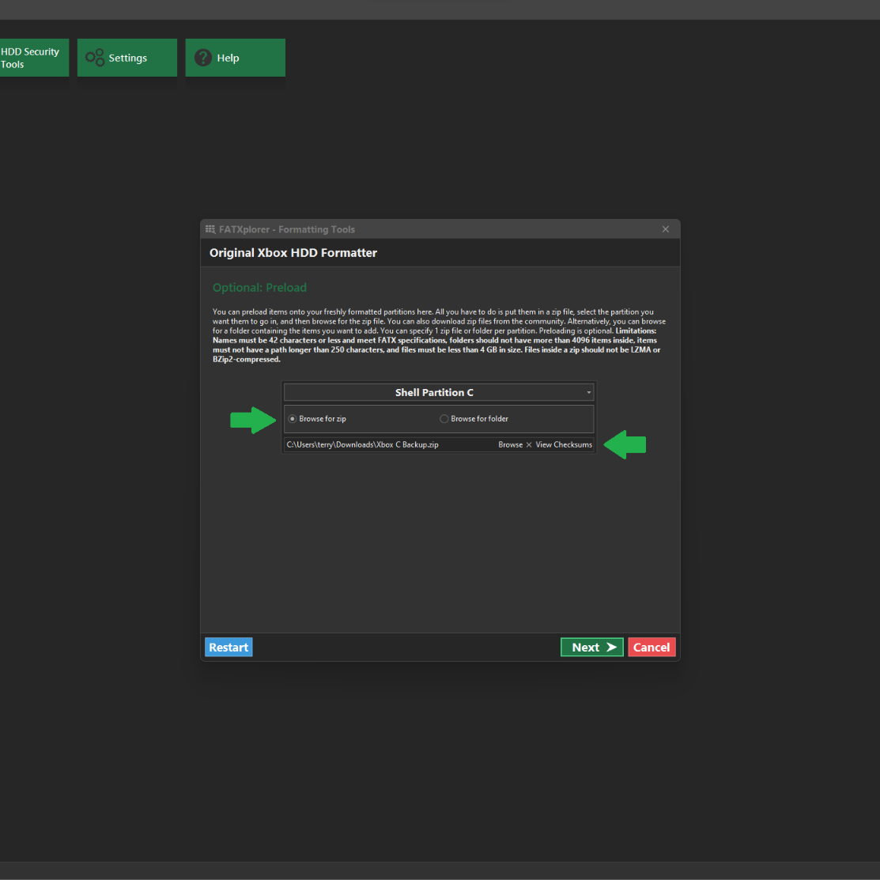Select the Browse for zip radio button
This screenshot has height=880, width=880.
[293, 419]
